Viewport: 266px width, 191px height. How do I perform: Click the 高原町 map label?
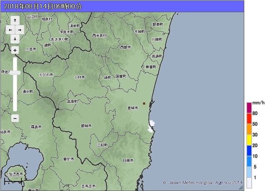point(72,101)
